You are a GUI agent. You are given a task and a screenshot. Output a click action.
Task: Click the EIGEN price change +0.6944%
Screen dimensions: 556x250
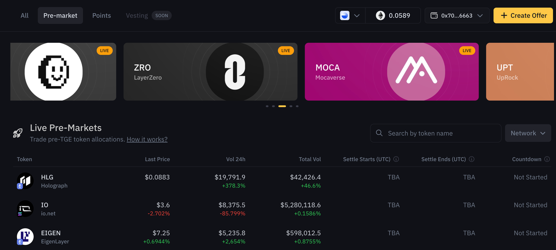157,242
